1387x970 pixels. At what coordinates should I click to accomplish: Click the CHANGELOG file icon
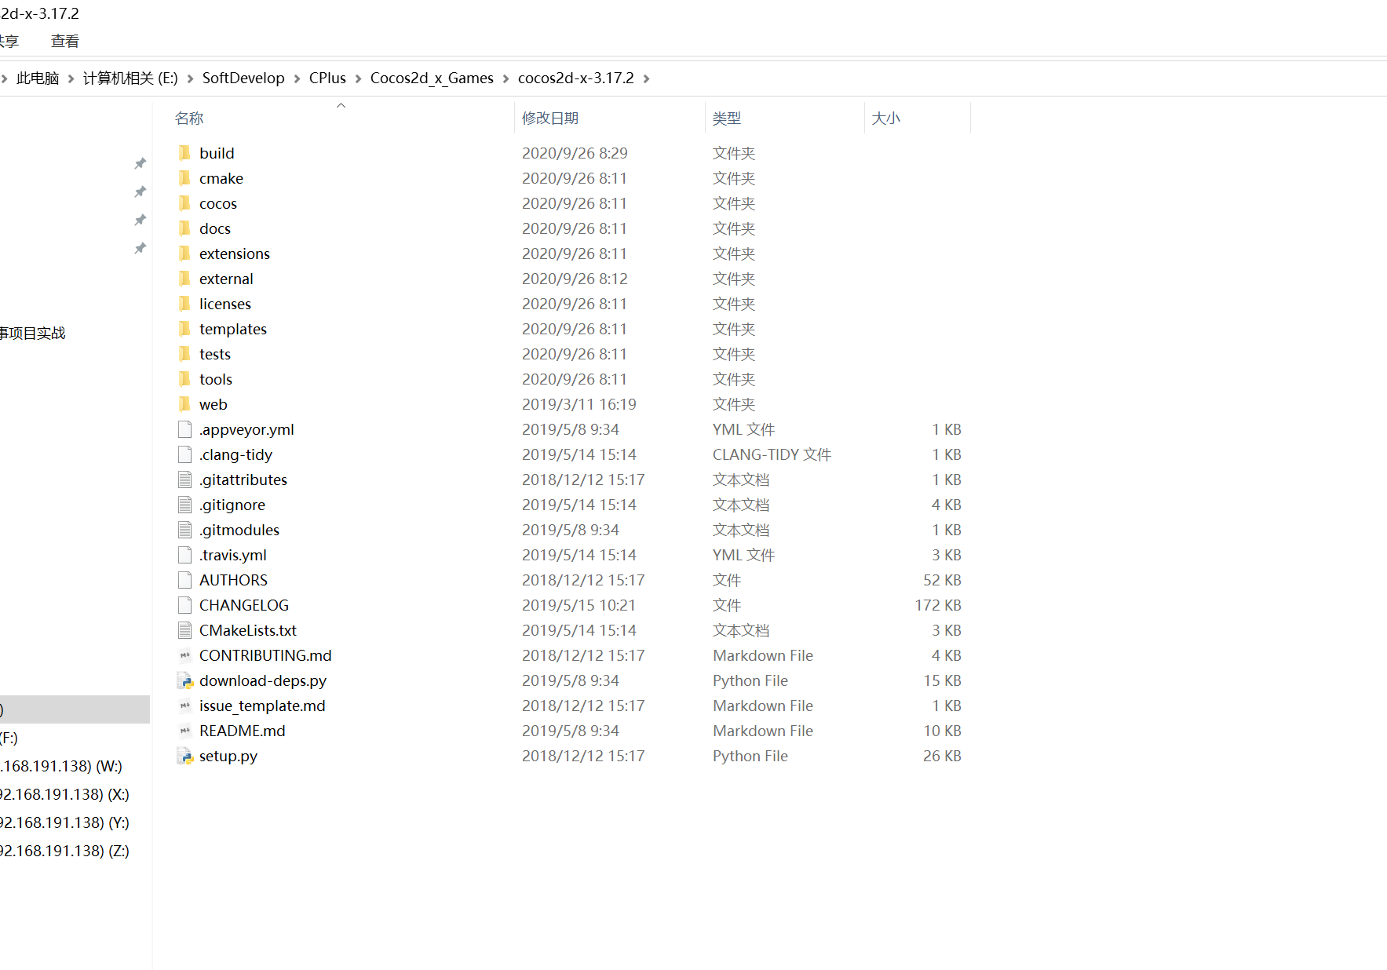click(184, 604)
